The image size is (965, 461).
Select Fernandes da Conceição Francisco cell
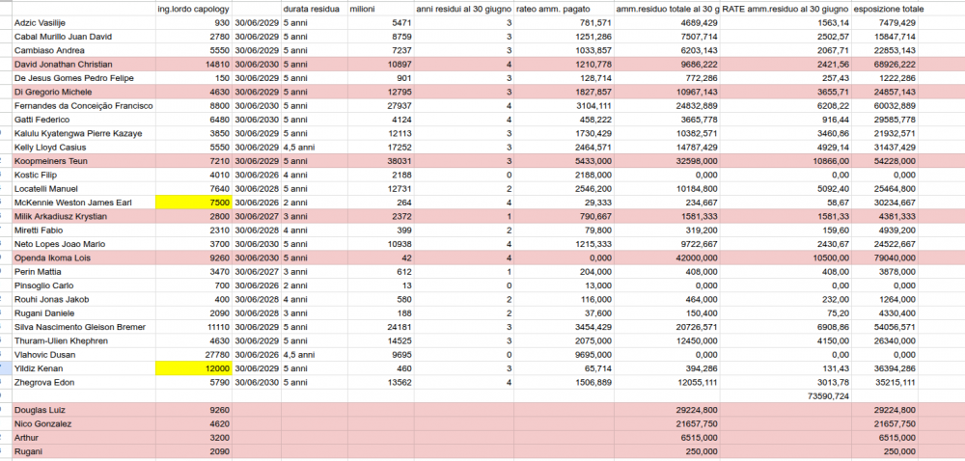84,106
